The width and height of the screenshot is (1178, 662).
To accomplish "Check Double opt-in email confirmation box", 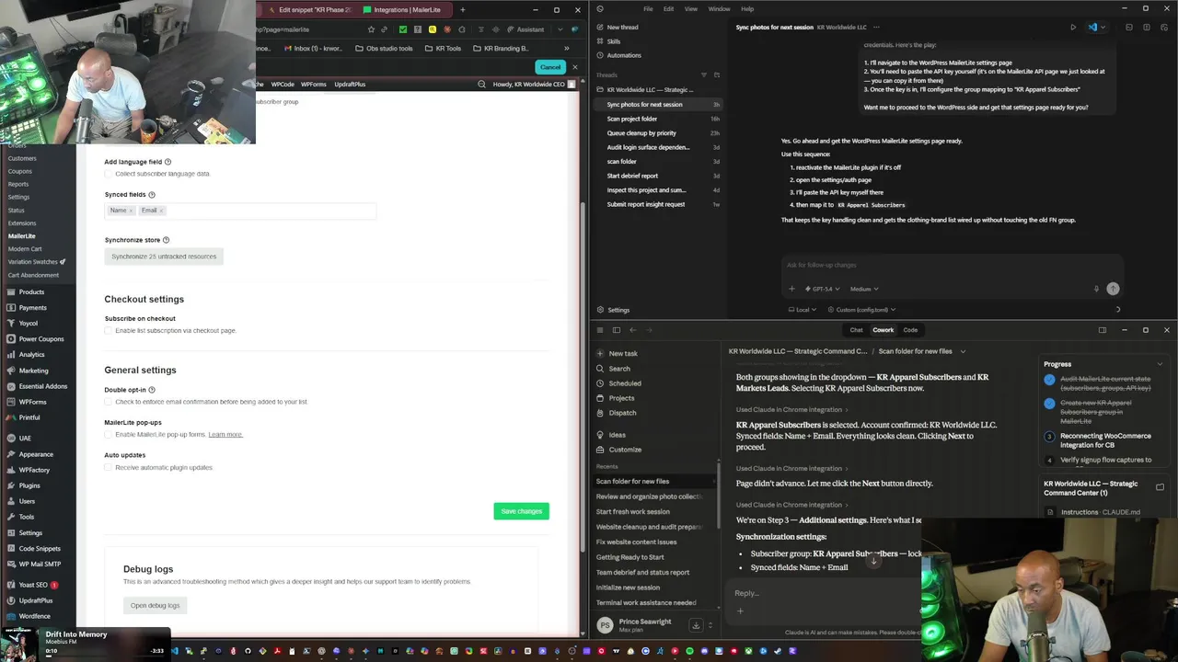I will coord(109,402).
